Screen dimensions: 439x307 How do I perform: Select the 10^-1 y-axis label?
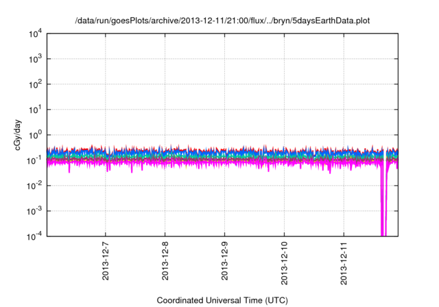click(35, 161)
